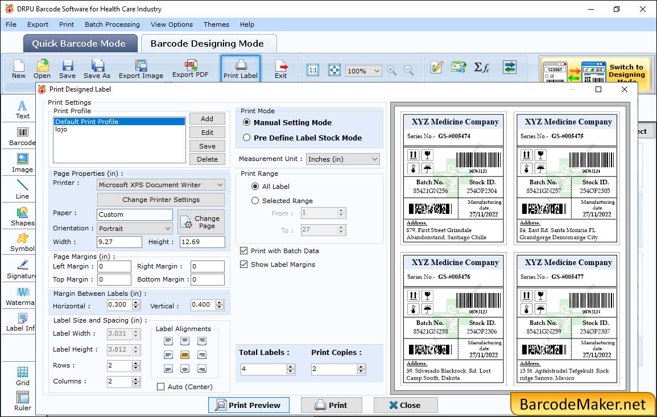Click the Export Image icon

click(x=141, y=69)
